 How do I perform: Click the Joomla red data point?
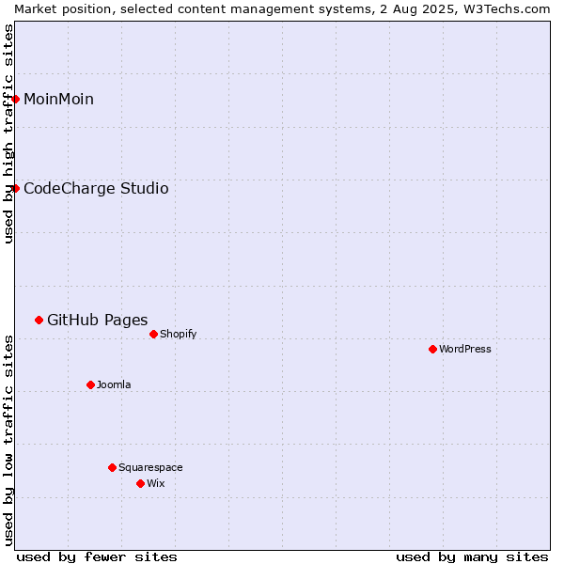pyautogui.click(x=90, y=384)
